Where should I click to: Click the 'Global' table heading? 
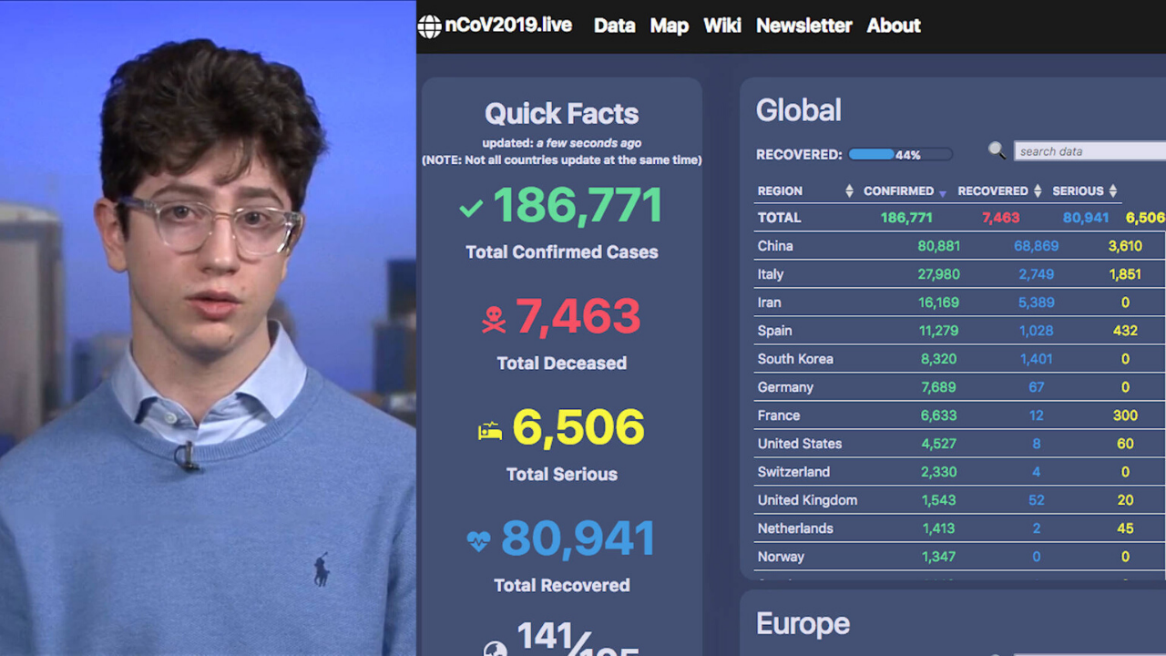tap(799, 110)
